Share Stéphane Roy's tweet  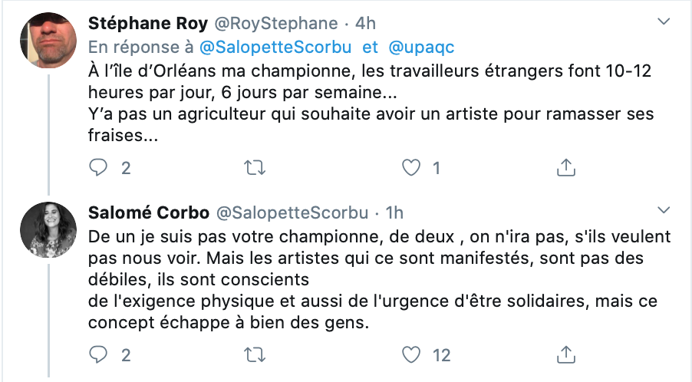565,168
